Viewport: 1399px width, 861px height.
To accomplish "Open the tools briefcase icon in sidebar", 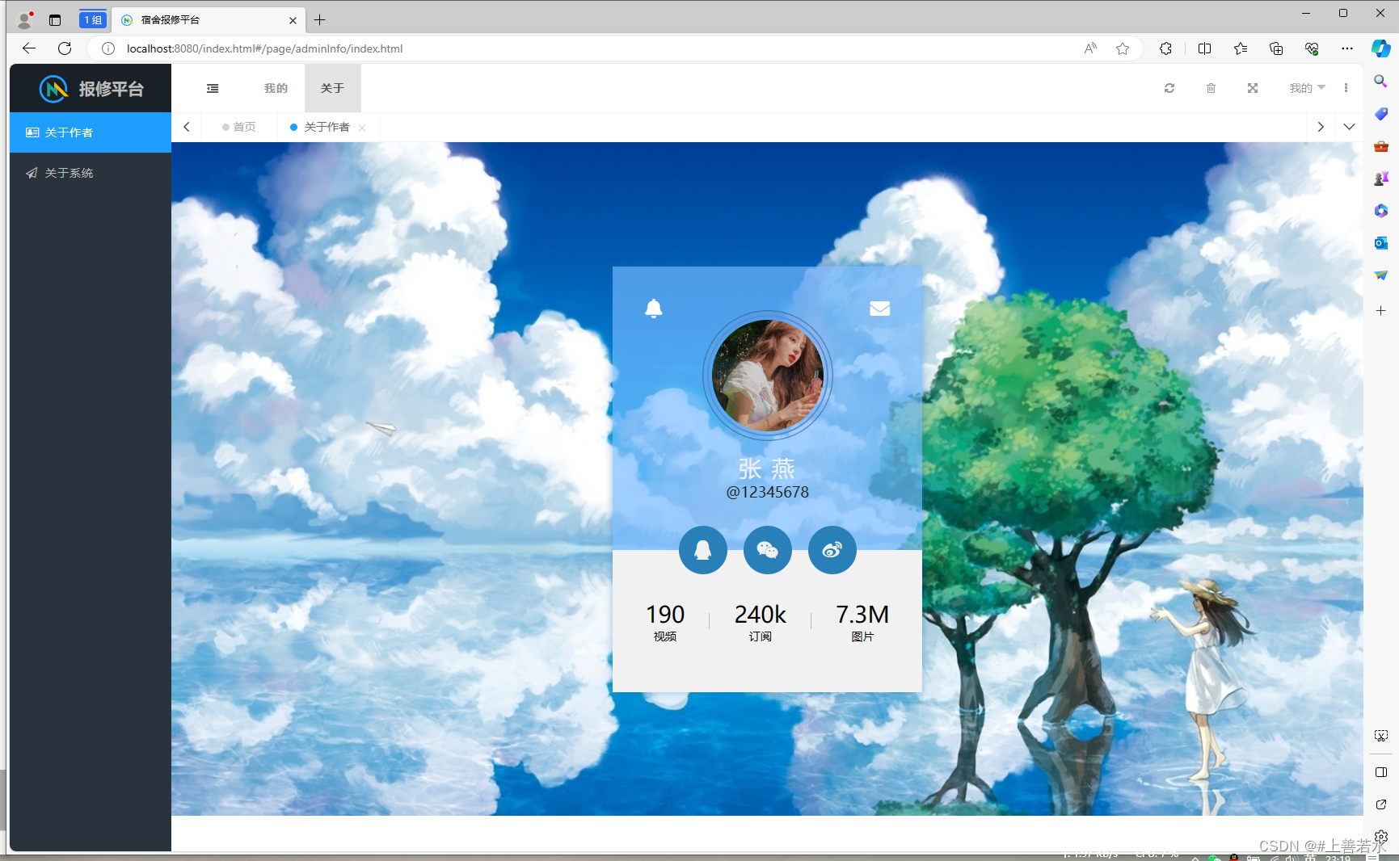I will click(1380, 146).
